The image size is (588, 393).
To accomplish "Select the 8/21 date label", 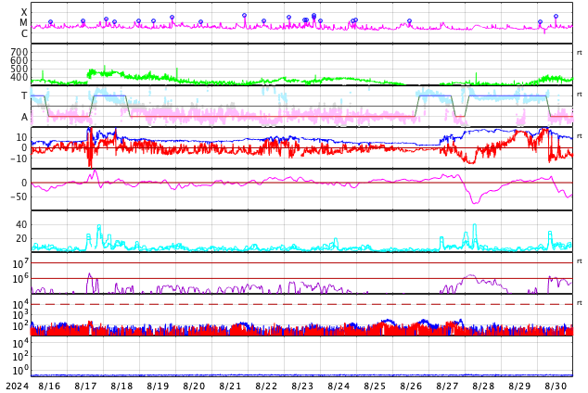I will pyautogui.click(x=230, y=386).
